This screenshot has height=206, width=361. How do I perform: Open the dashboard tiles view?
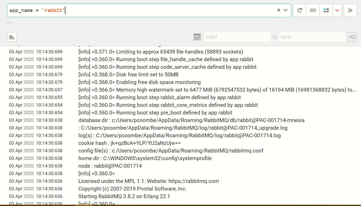pyautogui.click(x=326, y=10)
